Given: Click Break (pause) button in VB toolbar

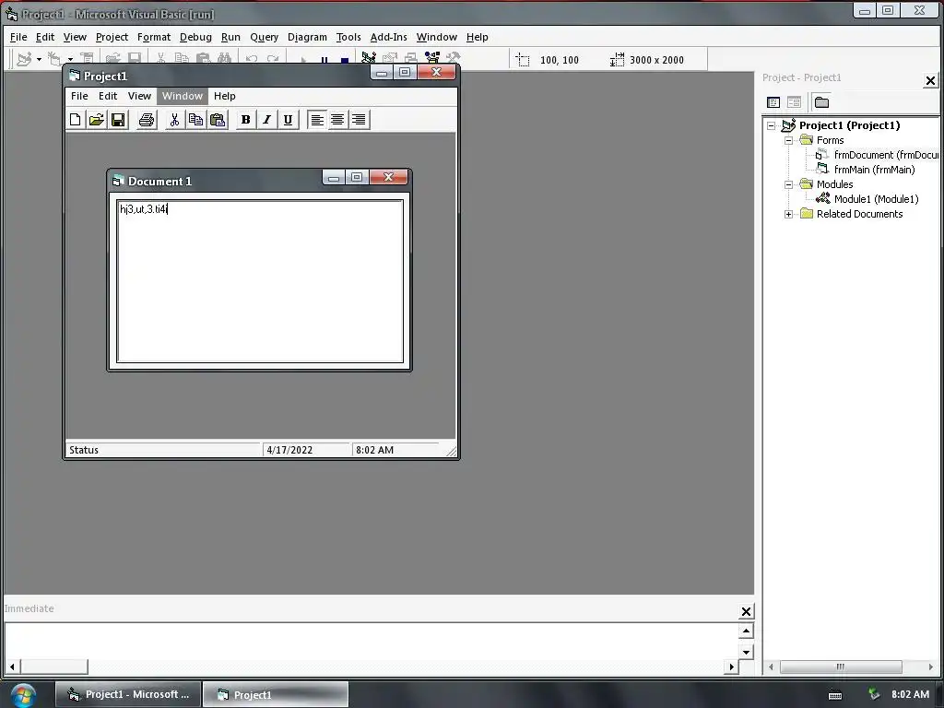Looking at the screenshot, I should (324, 60).
